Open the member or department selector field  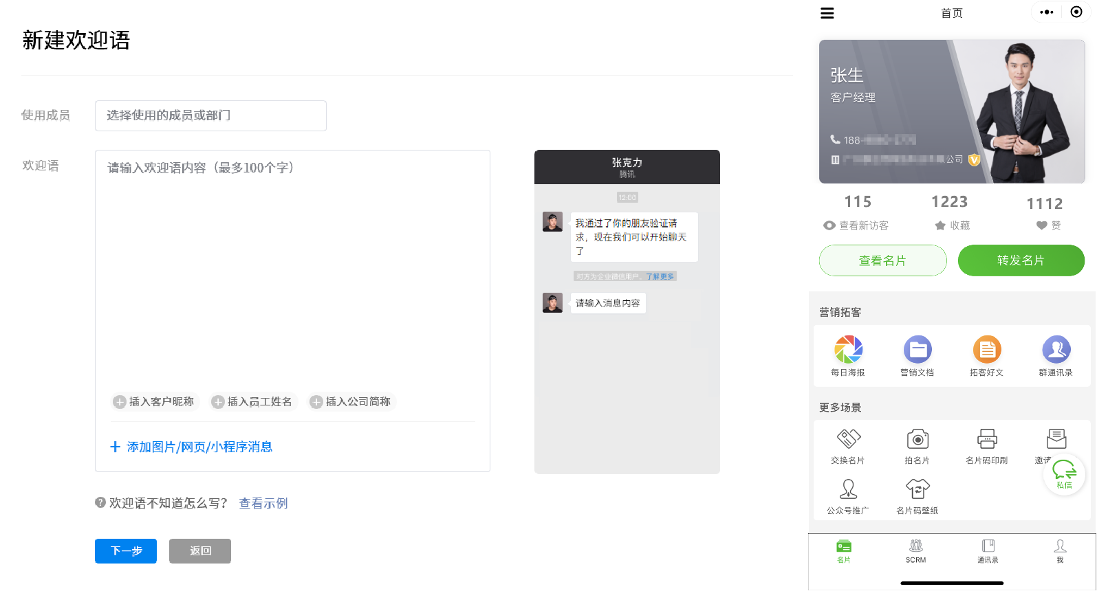210,115
